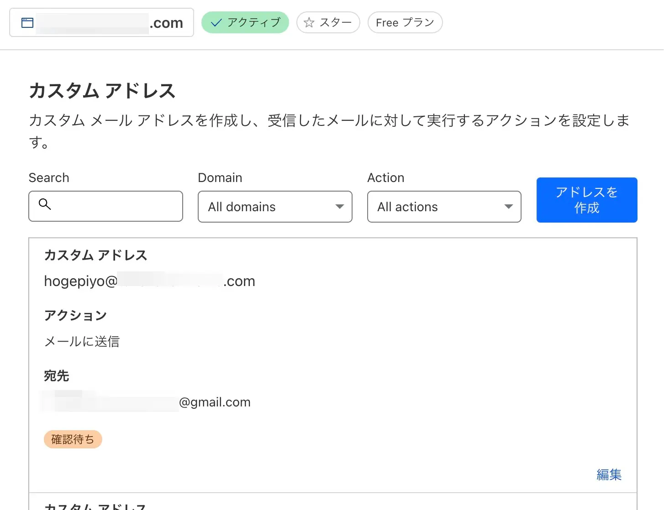The height and width of the screenshot is (510, 664).
Task: Click the star icon in スター button
Action: (x=309, y=22)
